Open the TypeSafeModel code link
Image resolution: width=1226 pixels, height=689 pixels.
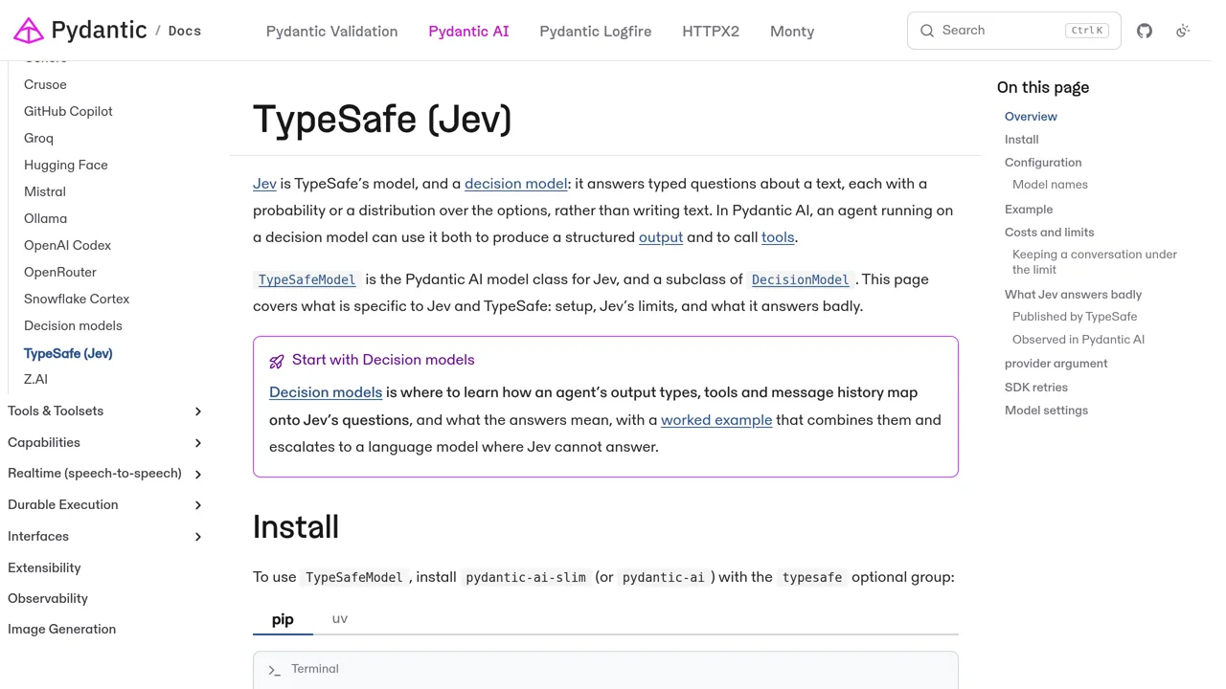click(307, 279)
